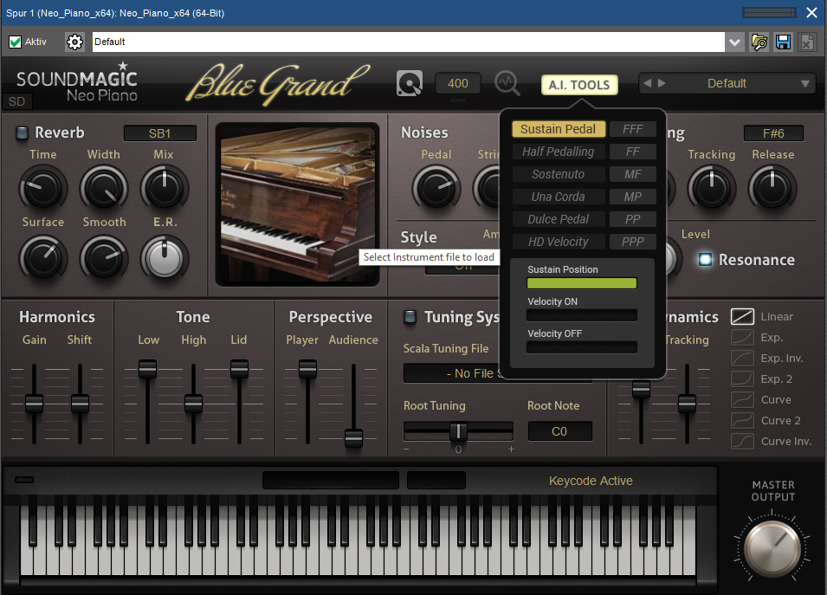Click the Harmonics Gain fader
Viewport: 827px width, 595px height.
tap(35, 404)
